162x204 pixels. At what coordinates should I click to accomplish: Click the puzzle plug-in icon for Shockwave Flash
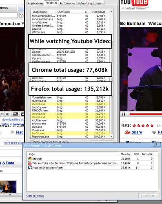tap(30, 167)
